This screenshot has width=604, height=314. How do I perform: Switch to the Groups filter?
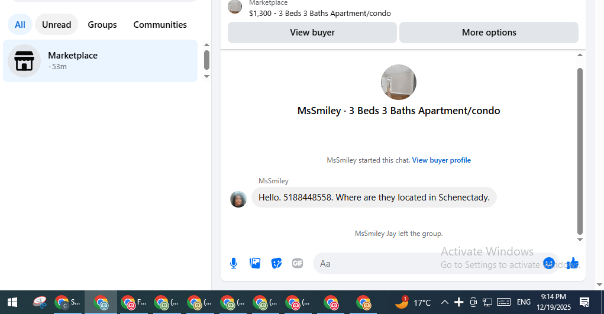coord(102,25)
